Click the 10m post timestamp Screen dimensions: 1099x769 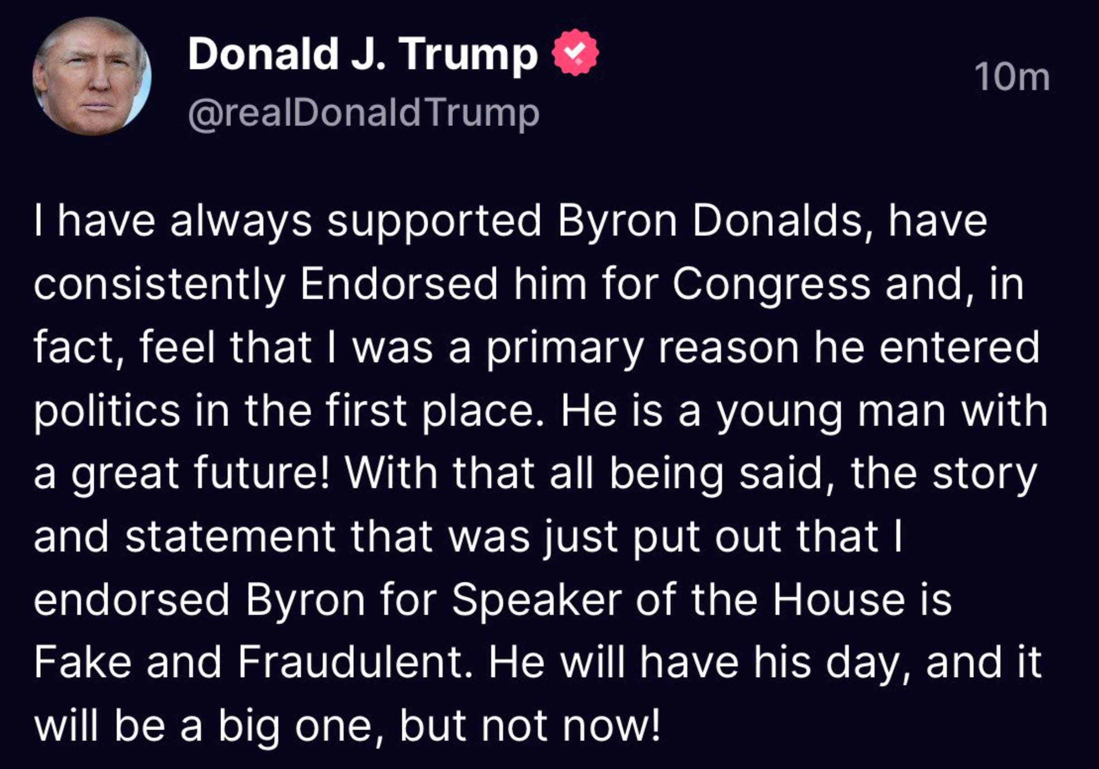pyautogui.click(x=1012, y=77)
